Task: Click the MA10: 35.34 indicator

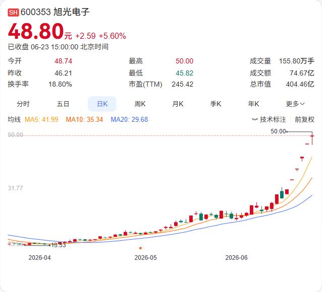Action: 84,119
